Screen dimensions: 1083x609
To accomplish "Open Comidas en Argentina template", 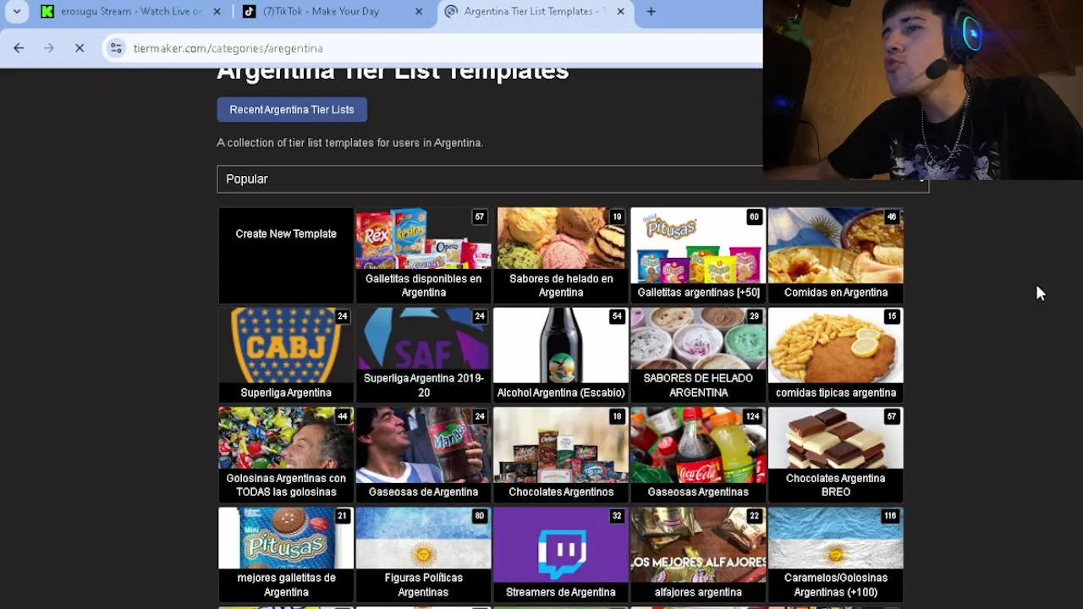I will (836, 255).
